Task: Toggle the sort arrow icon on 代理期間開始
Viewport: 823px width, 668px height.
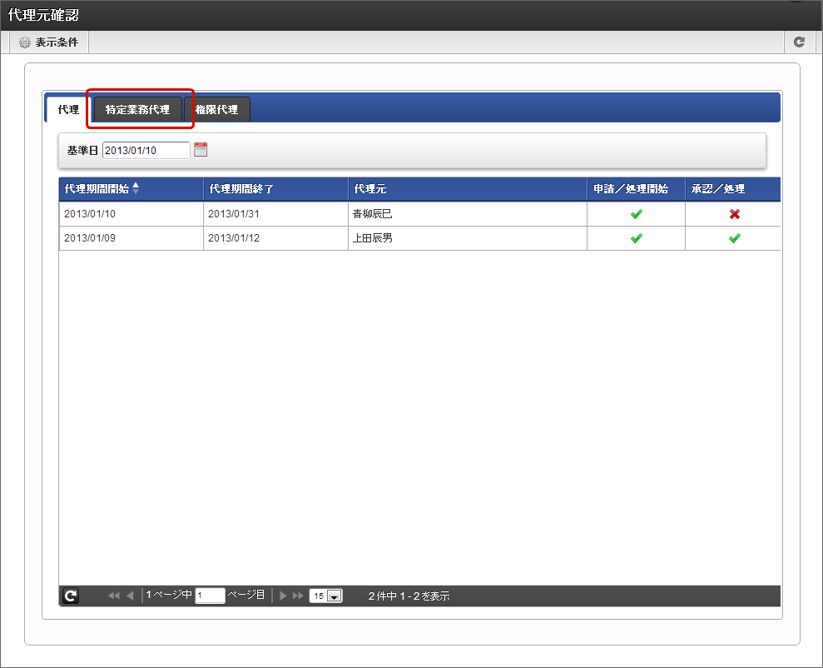Action: click(x=136, y=188)
